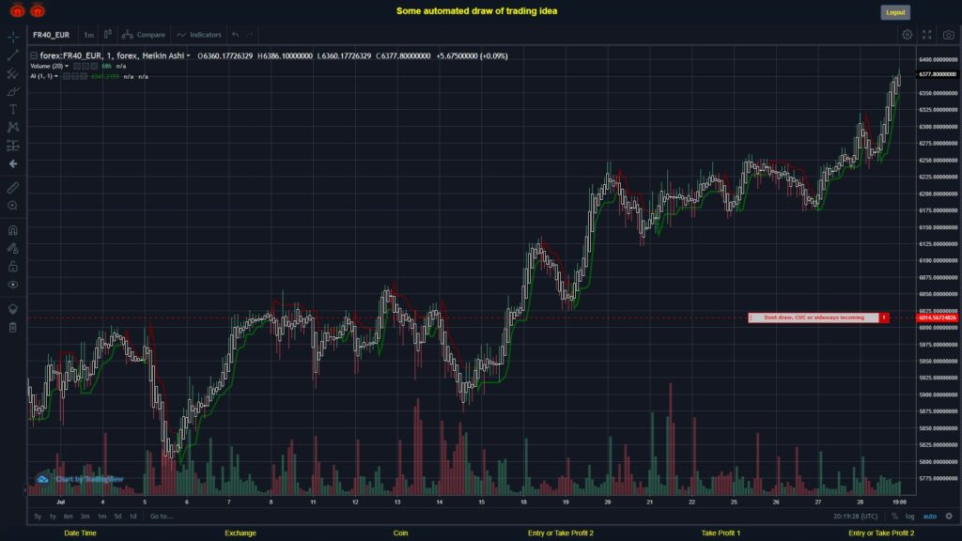
Task: Remove the Volume indicator
Action: point(94,67)
